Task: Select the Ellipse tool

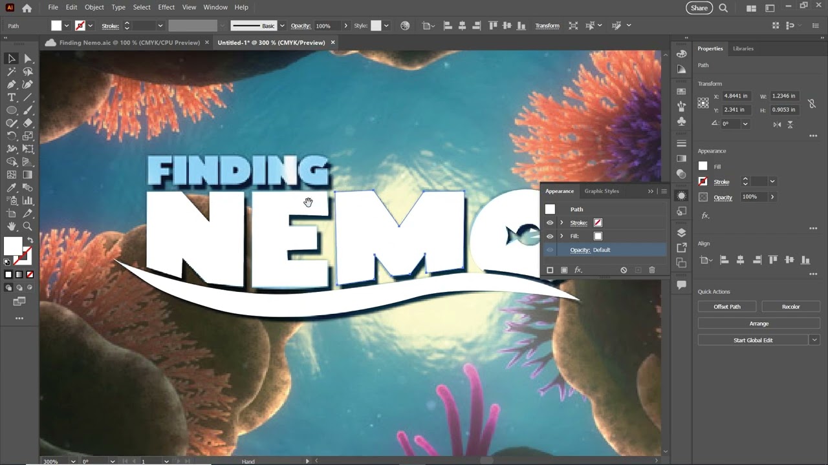Action: [x=12, y=110]
